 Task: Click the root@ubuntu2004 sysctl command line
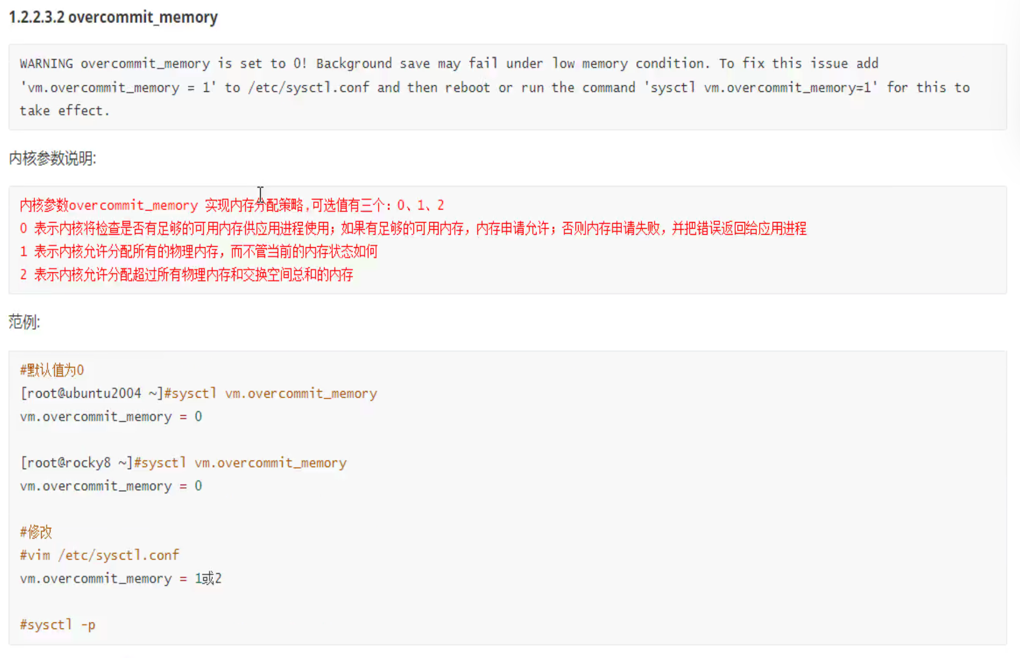(198, 393)
